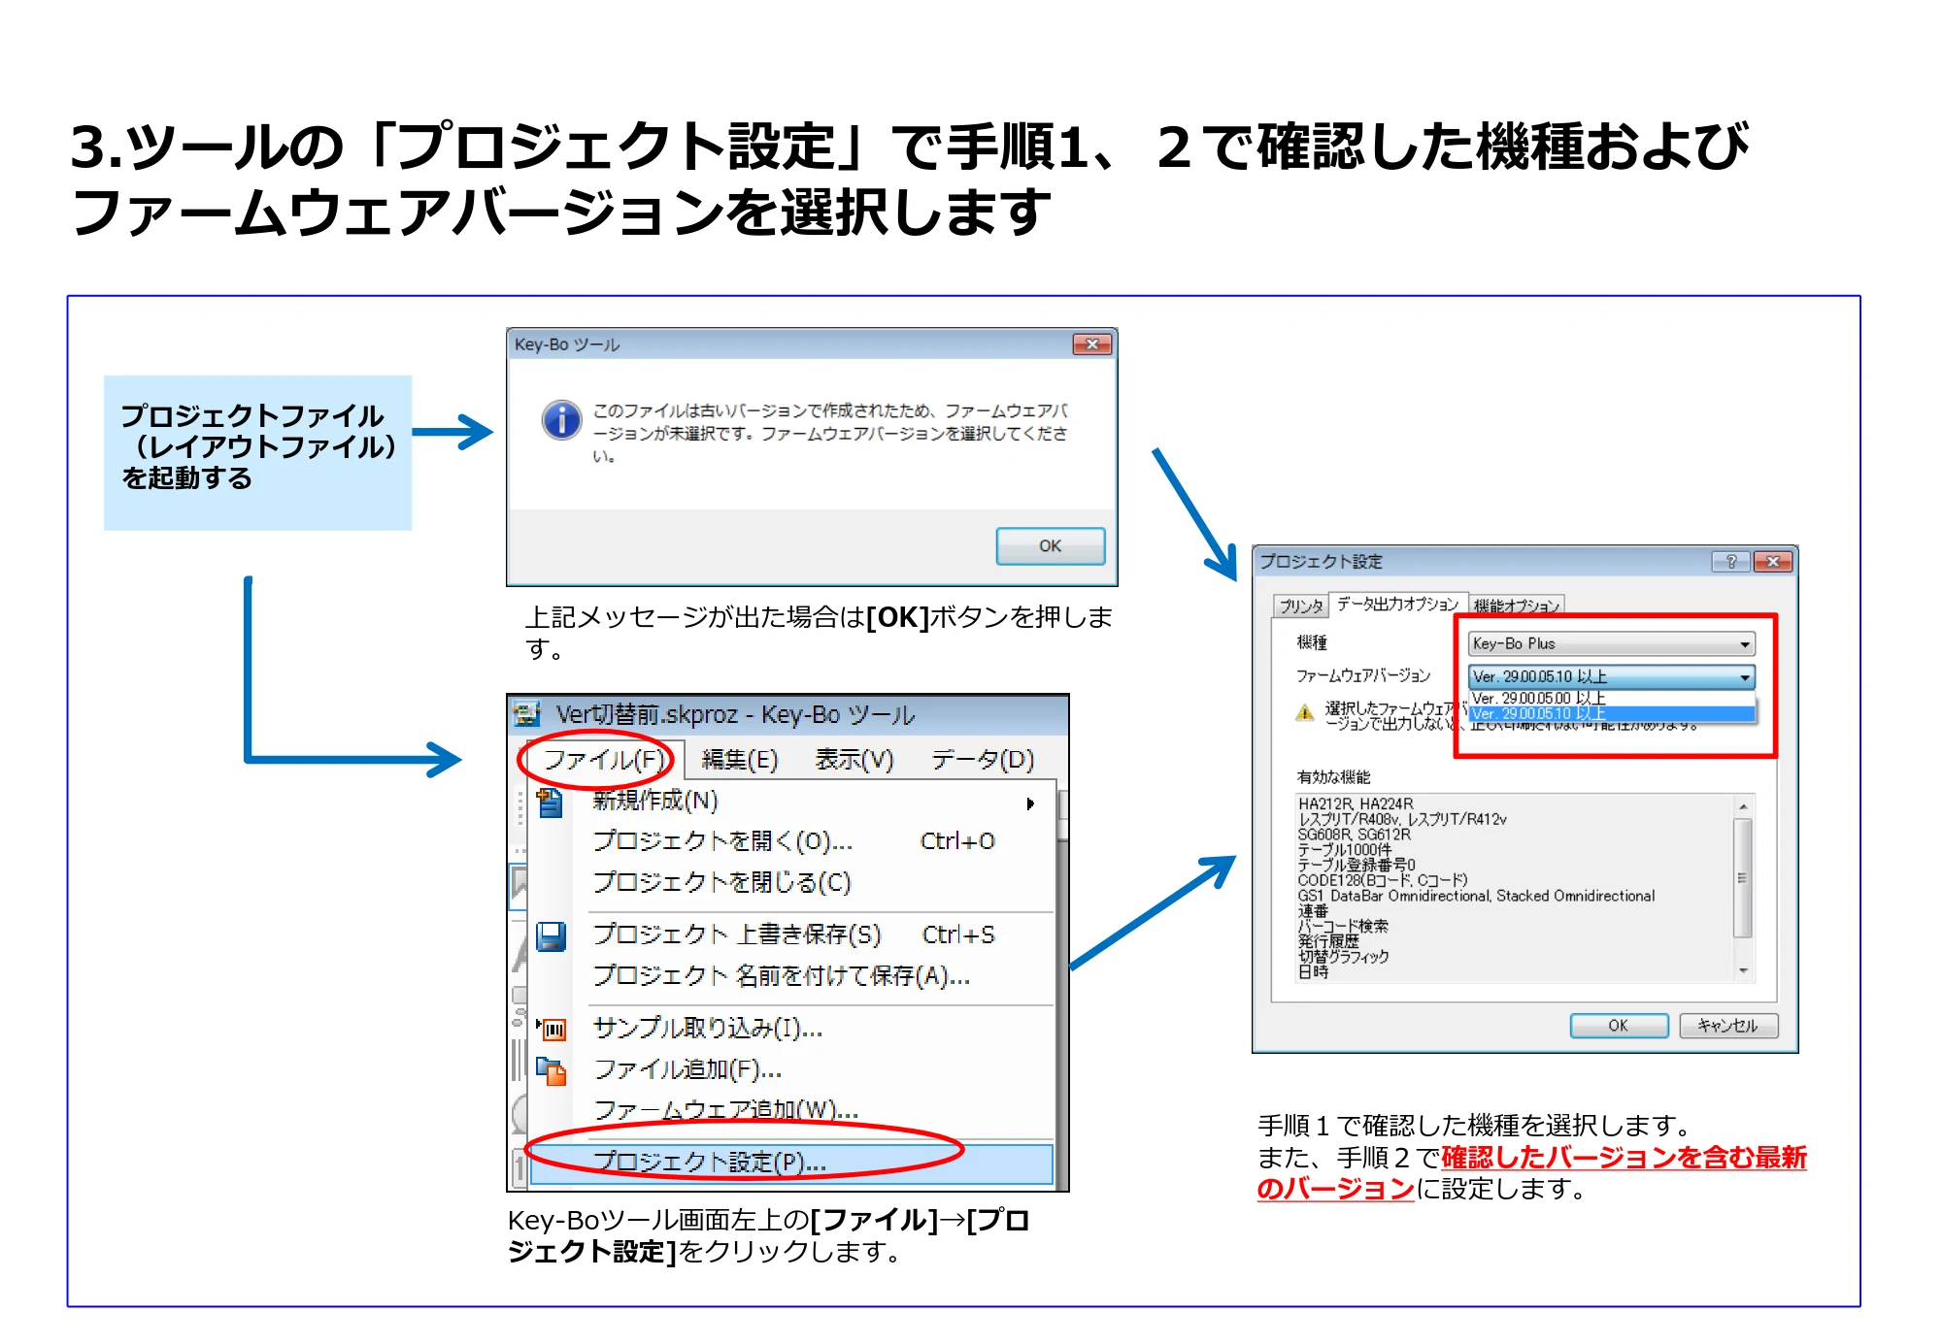Open the 機種 dropdown showing Key-Bo Plus
Image resolution: width=1943 pixels, height=1344 pixels.
(x=1612, y=643)
